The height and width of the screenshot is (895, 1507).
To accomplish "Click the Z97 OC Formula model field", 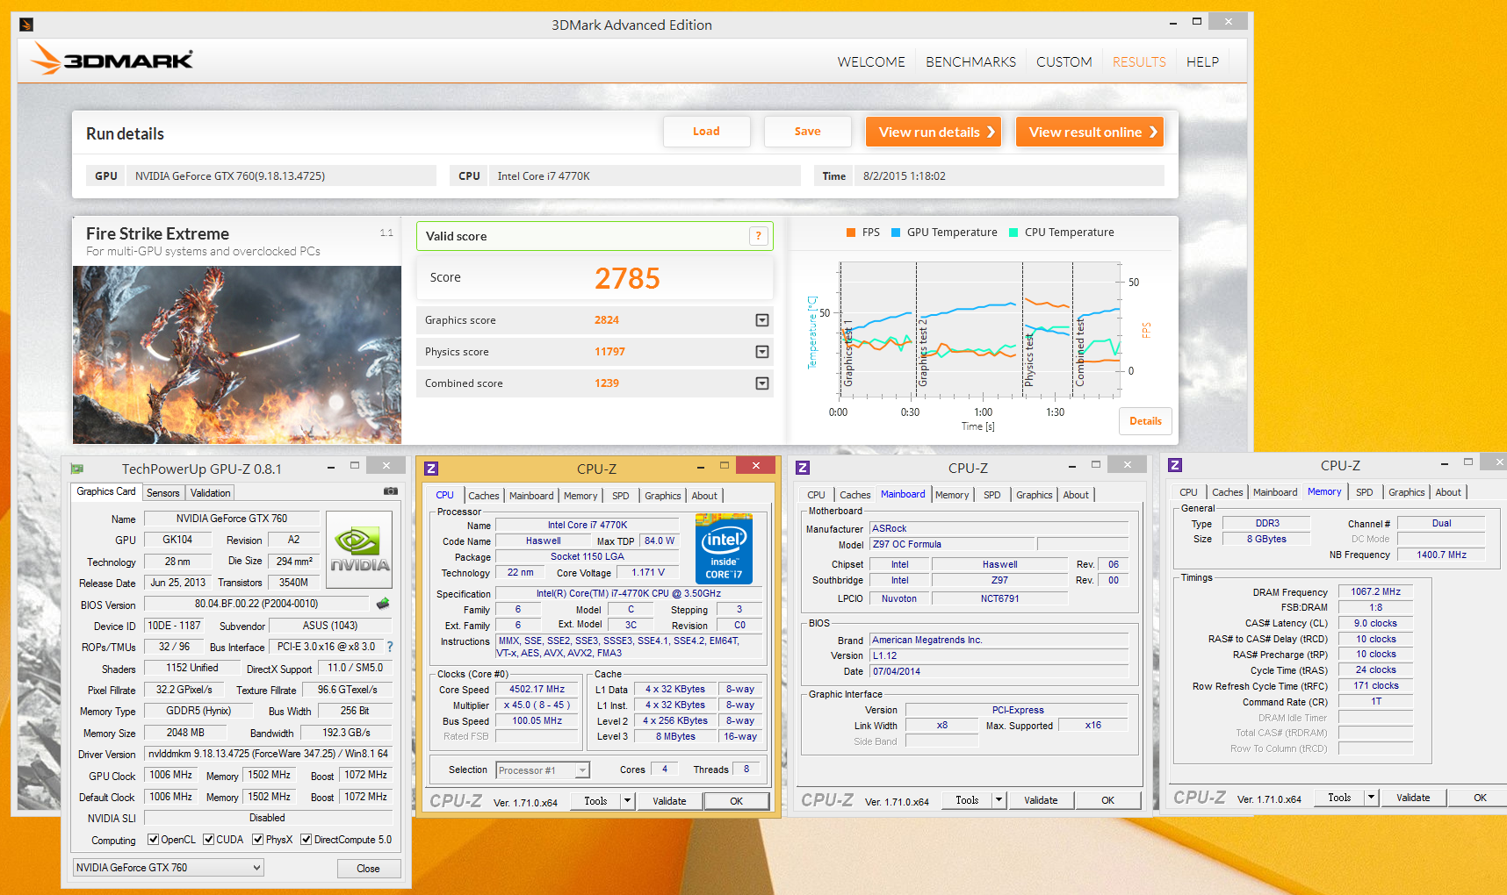I will [953, 544].
